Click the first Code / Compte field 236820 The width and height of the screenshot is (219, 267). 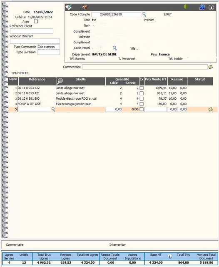101,14
